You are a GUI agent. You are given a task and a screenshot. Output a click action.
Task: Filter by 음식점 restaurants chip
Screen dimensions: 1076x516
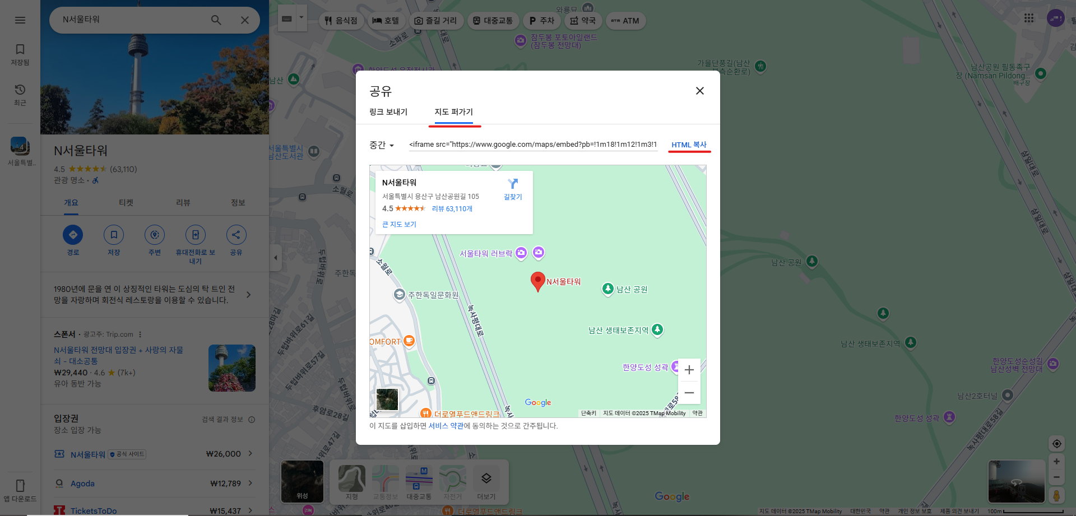(341, 21)
